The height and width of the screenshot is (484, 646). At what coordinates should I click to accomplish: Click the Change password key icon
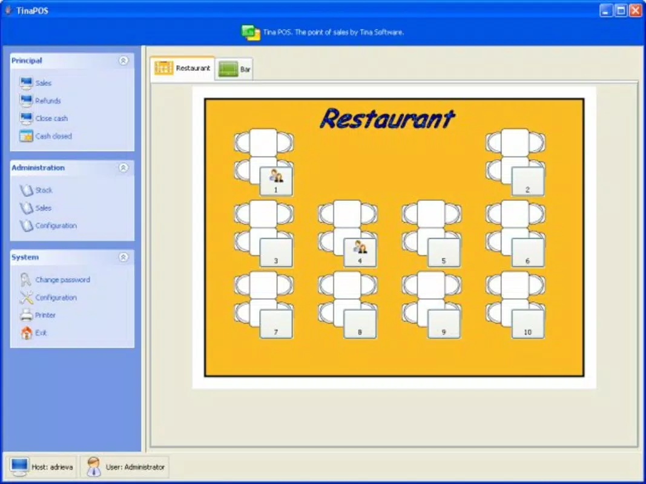point(26,280)
